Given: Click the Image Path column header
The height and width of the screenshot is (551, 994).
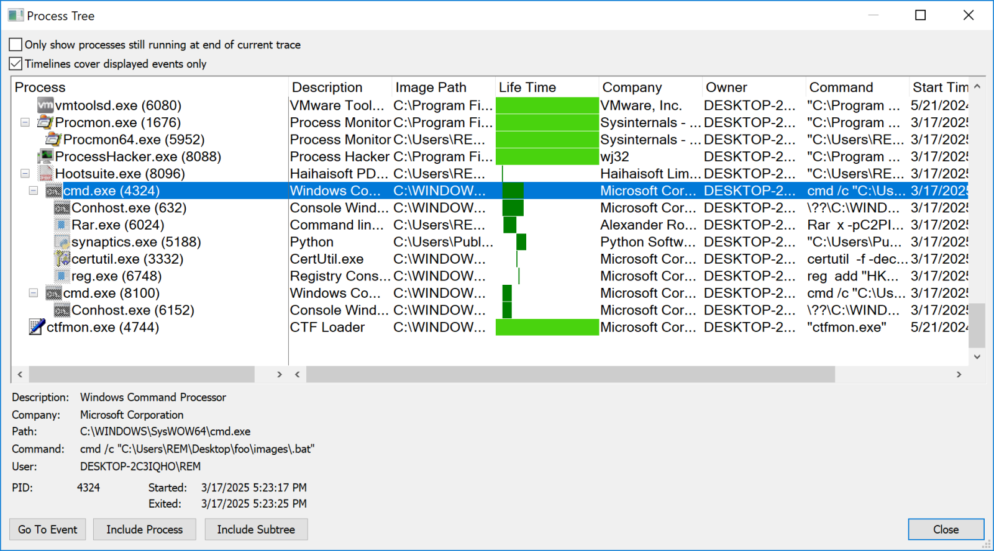Looking at the screenshot, I should pyautogui.click(x=444, y=87).
